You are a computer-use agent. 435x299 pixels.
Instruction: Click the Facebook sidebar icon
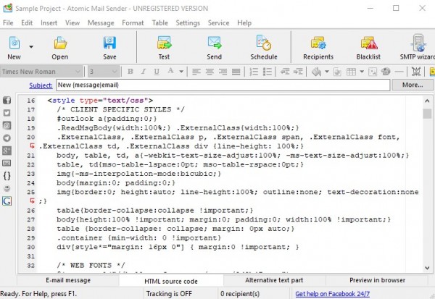point(7,101)
